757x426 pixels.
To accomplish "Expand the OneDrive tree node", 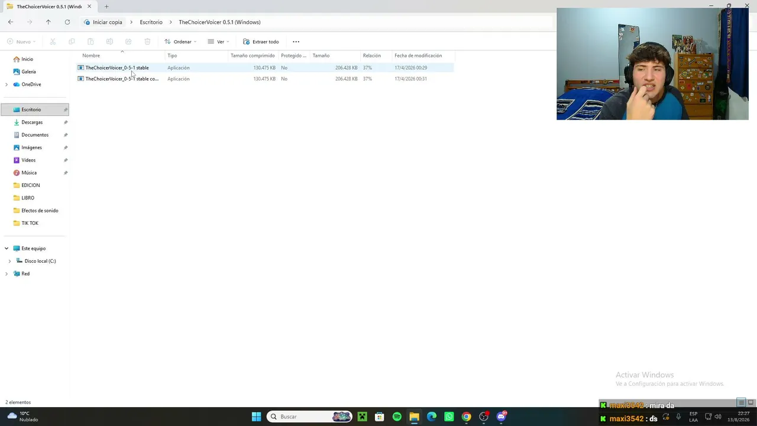I will tap(7, 85).
